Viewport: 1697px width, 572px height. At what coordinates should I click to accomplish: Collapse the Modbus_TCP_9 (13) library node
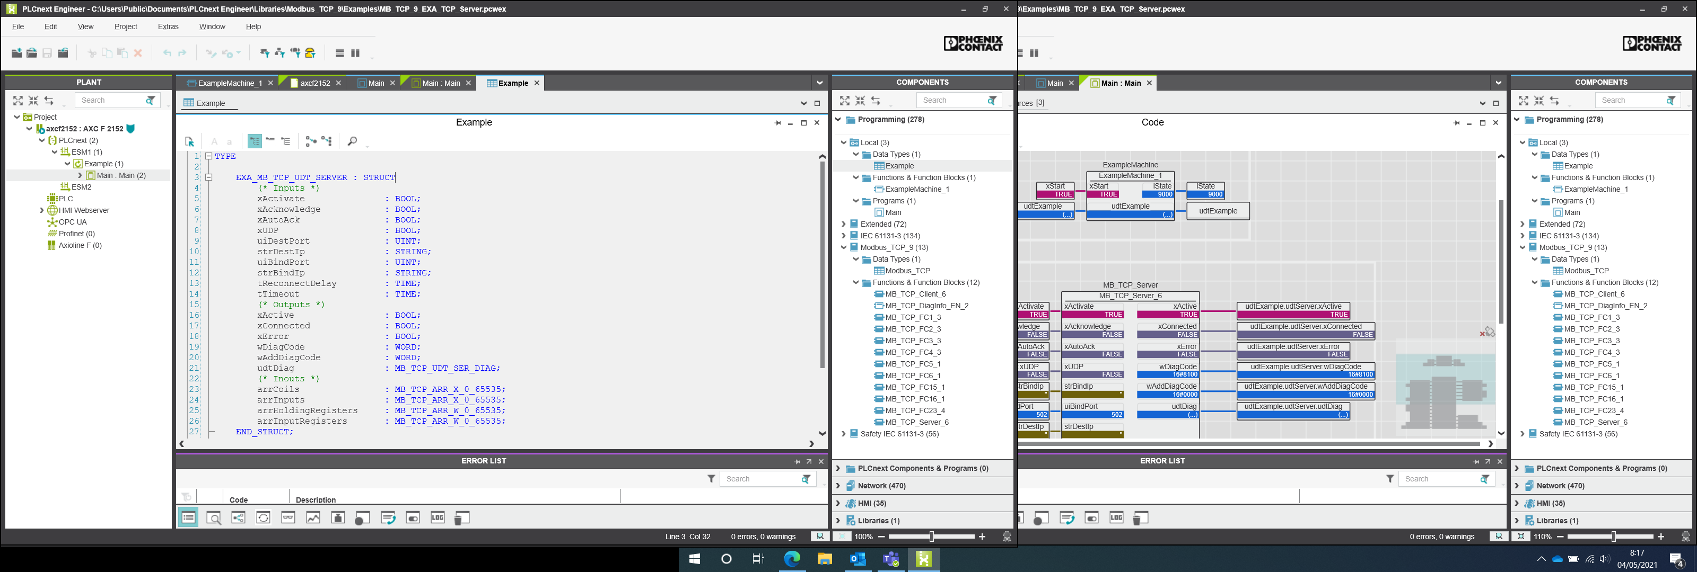pos(843,248)
